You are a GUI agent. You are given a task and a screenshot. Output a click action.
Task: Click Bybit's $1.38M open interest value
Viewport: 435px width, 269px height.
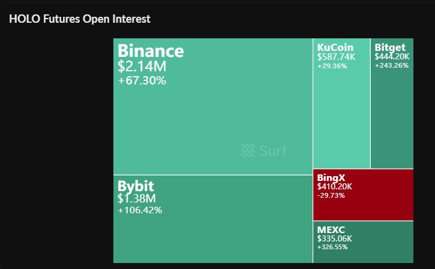point(137,198)
